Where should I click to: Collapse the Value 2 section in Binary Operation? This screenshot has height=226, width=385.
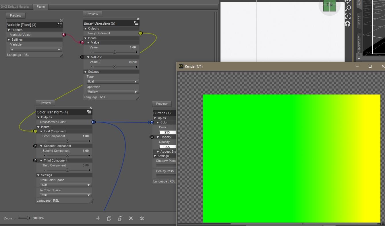[88, 57]
